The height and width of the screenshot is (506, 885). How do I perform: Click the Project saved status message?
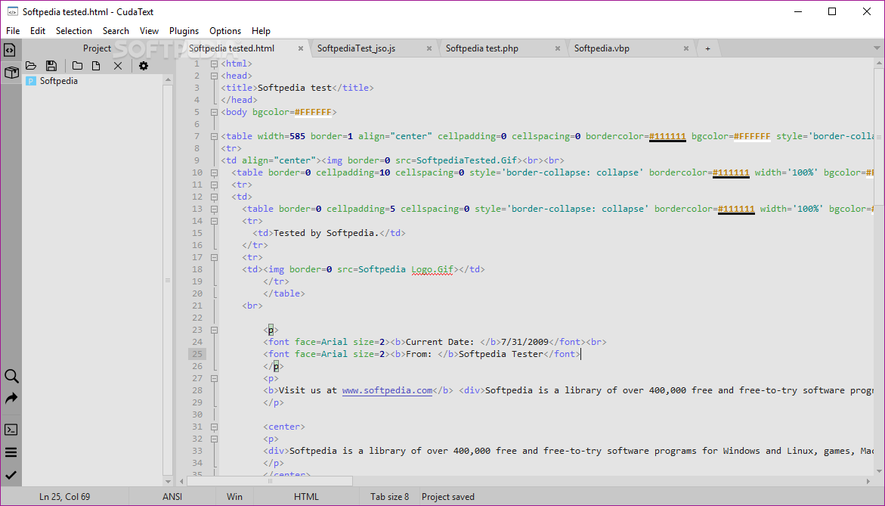[x=448, y=497]
